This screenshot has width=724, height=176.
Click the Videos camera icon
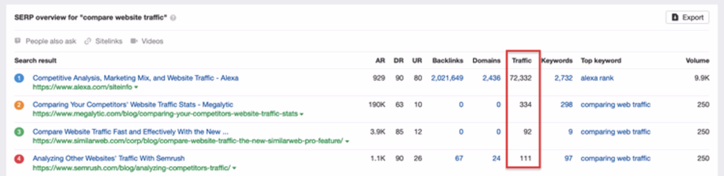point(134,41)
